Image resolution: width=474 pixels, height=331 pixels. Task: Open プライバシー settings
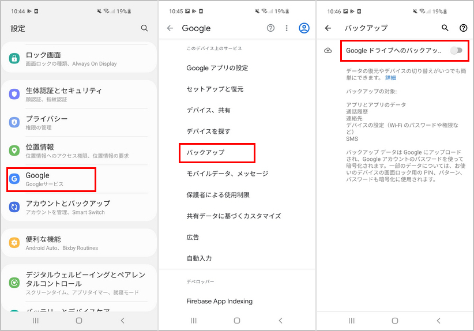click(x=79, y=122)
